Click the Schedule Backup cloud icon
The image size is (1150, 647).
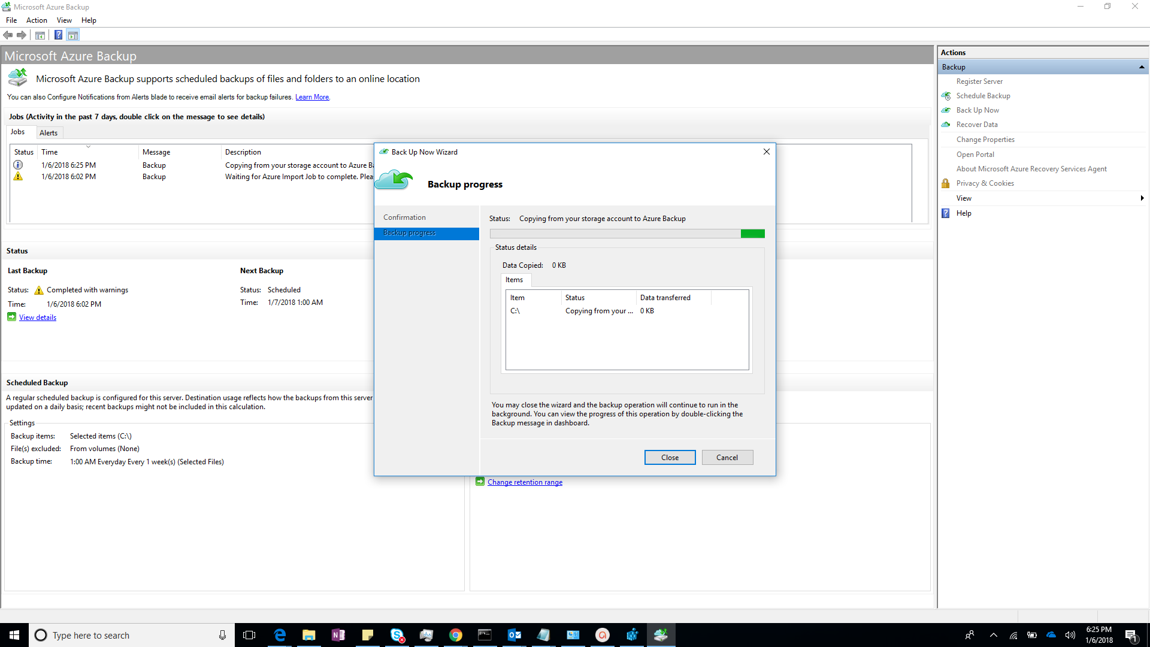pyautogui.click(x=947, y=96)
